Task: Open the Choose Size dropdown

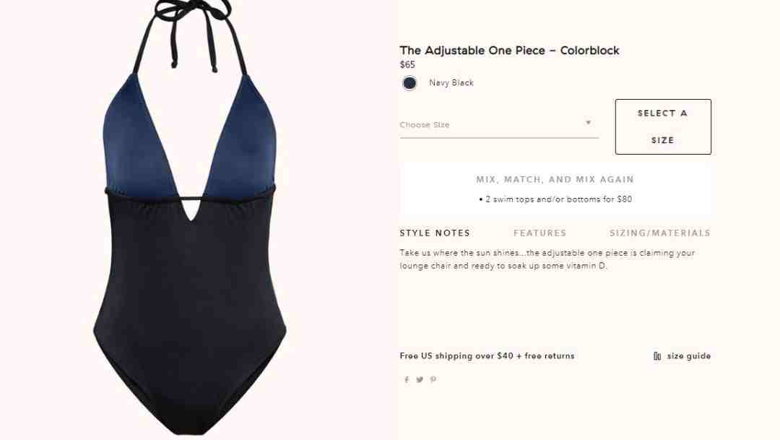Action: [x=499, y=124]
